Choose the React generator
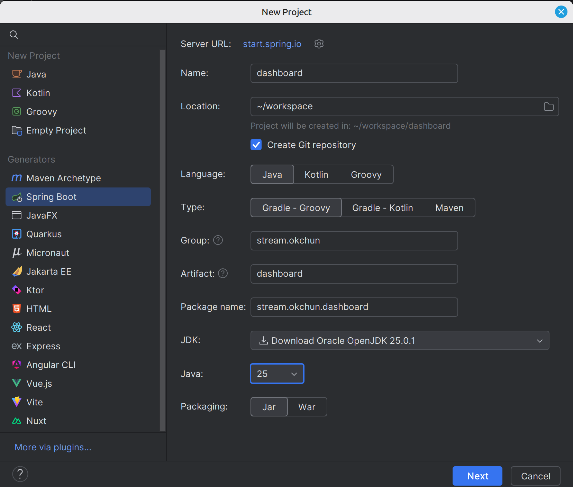The height and width of the screenshot is (487, 573). [x=38, y=327]
